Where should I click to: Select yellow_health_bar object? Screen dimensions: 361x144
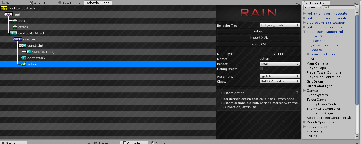tap(325, 45)
